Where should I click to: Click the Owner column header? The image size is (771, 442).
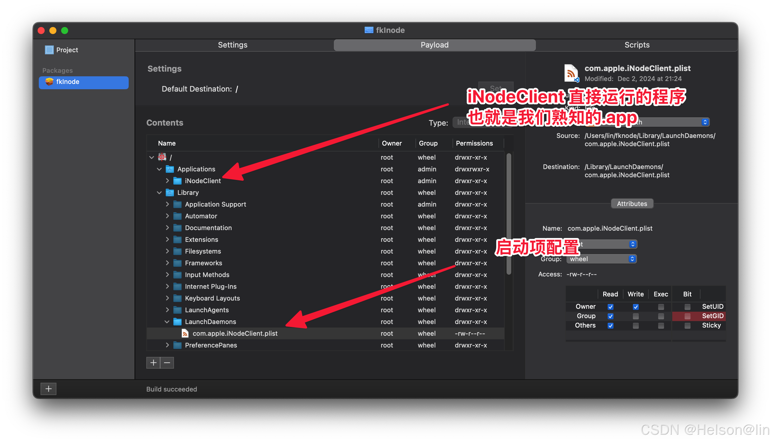(x=397, y=143)
